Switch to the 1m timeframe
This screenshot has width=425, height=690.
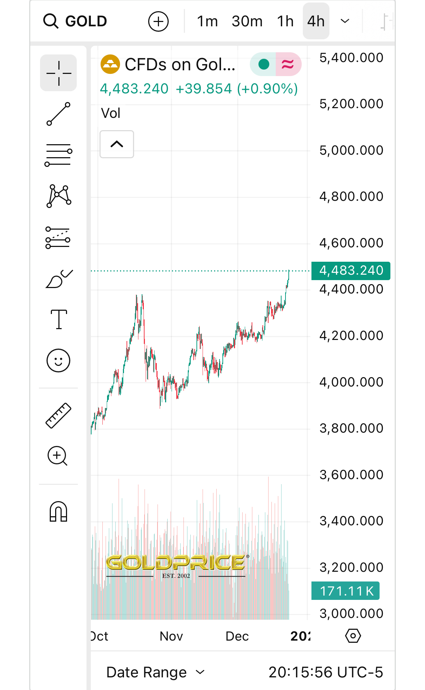tap(207, 21)
